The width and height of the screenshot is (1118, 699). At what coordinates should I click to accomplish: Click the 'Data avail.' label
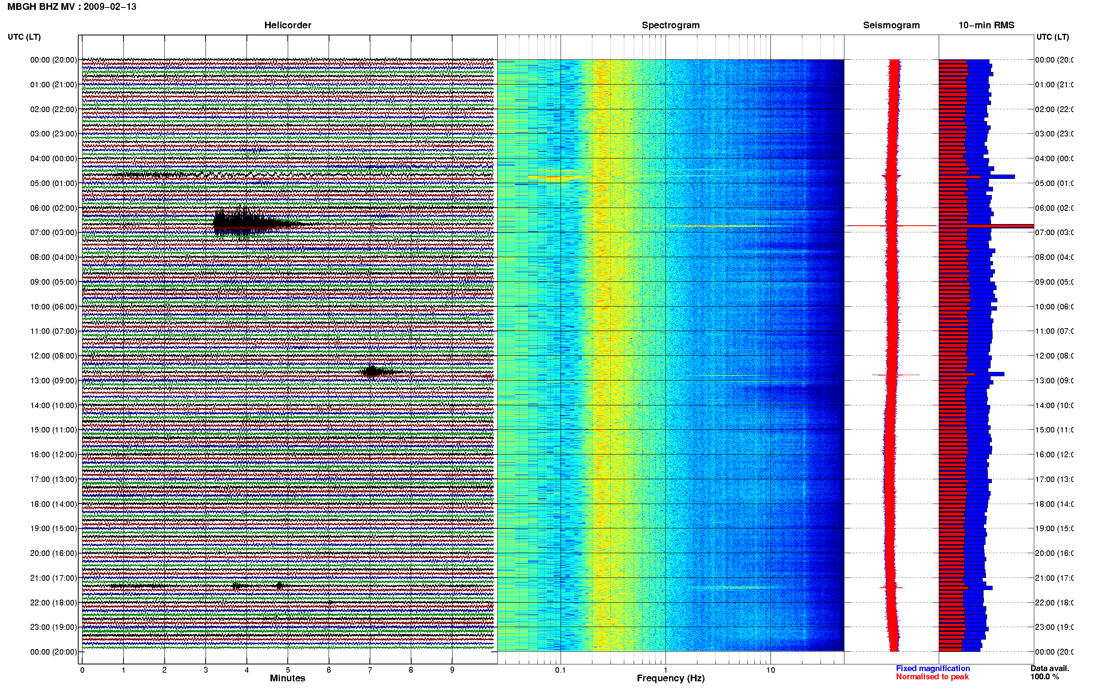point(1050,668)
